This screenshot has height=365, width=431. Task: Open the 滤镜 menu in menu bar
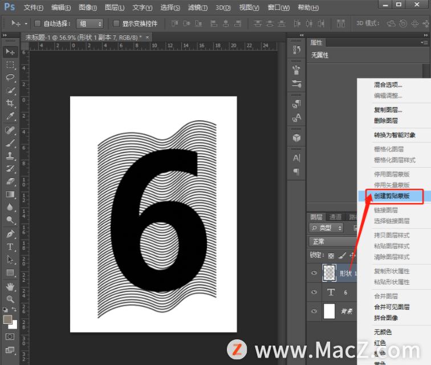[199, 7]
